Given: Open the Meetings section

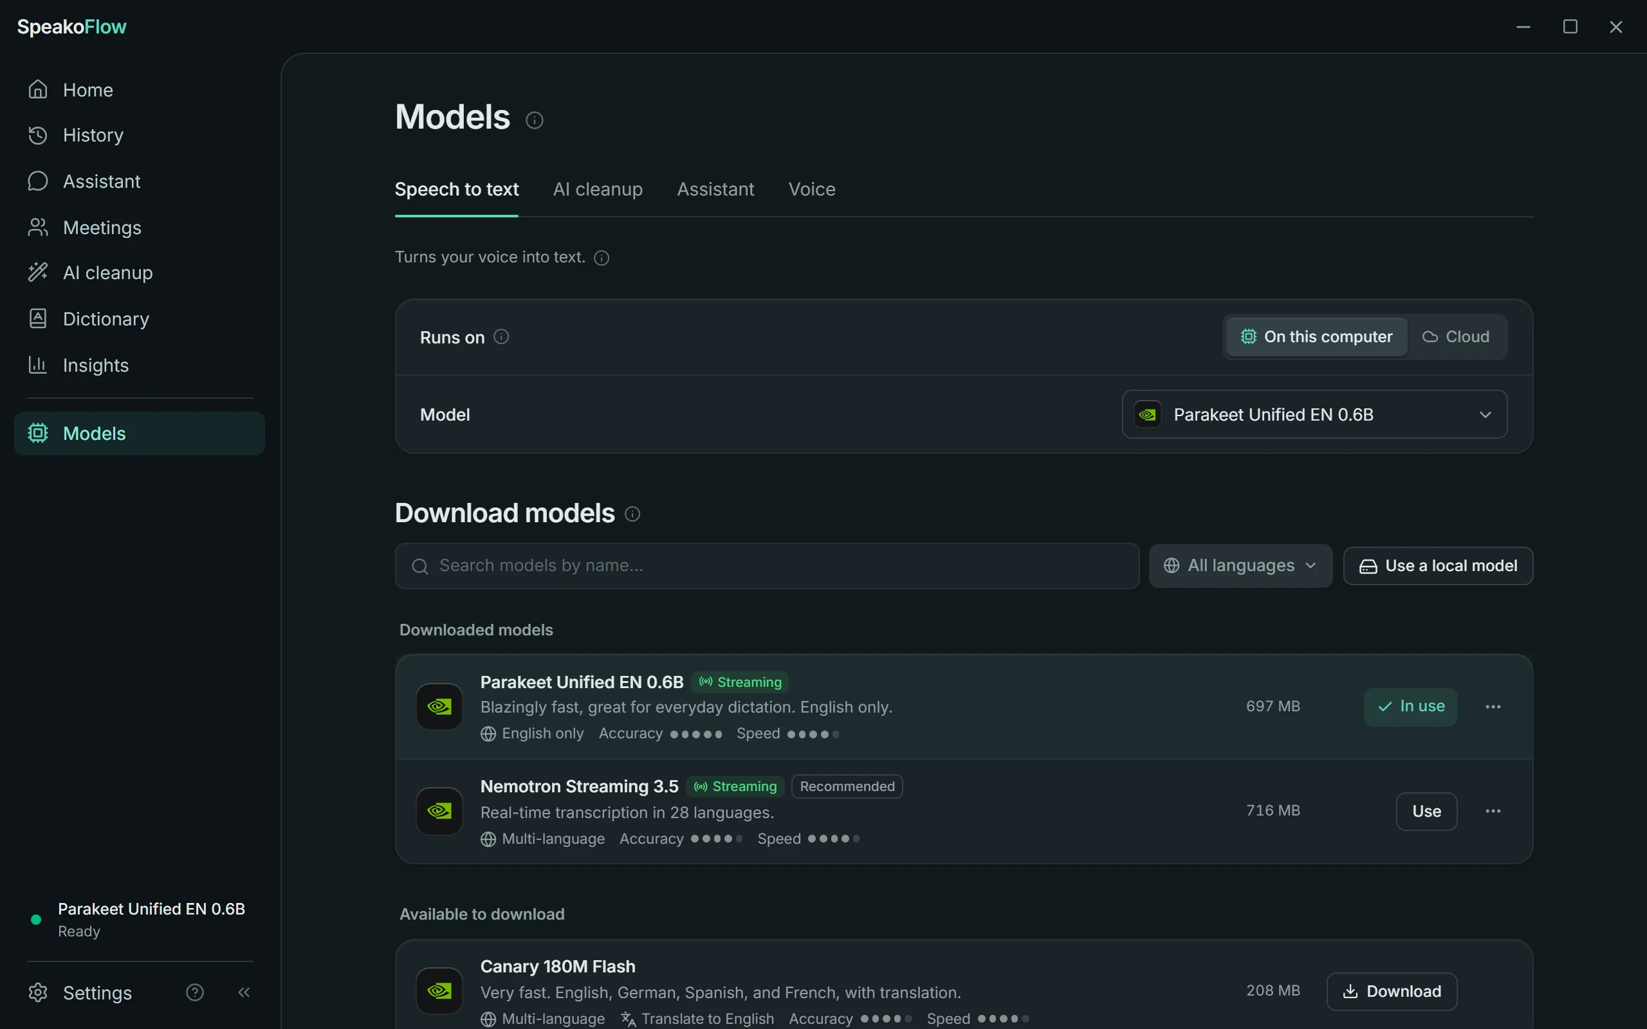Looking at the screenshot, I should pyautogui.click(x=139, y=227).
